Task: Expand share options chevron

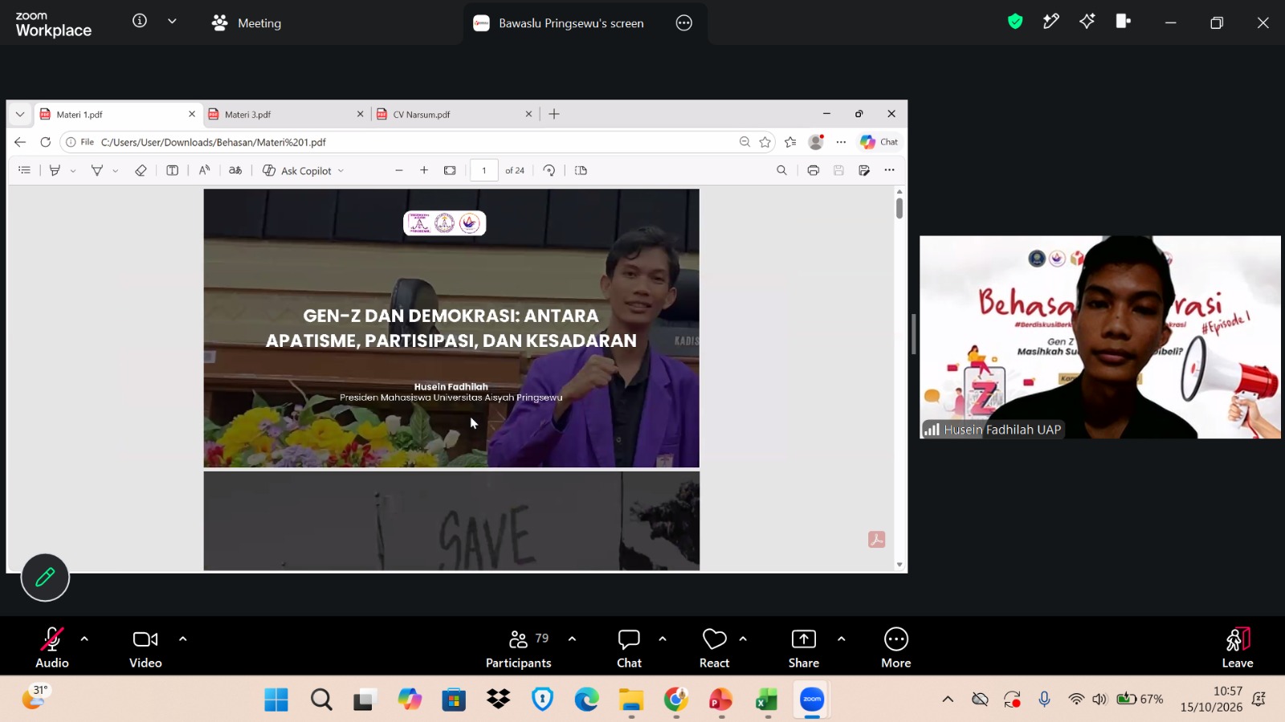Action: point(841,639)
